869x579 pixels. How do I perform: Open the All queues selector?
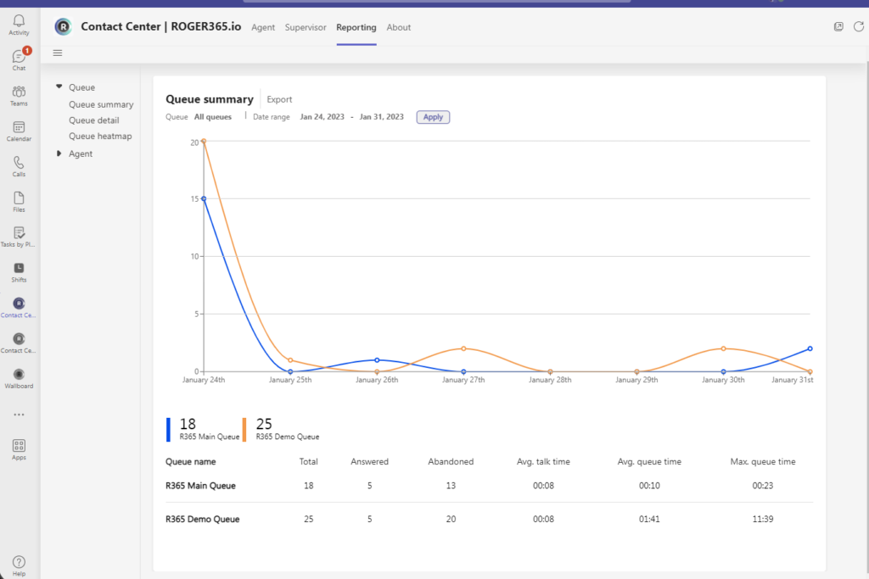(x=212, y=116)
